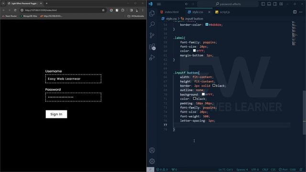The image size is (306, 172).
Task: Open the Source Control view
Action: (152, 35)
